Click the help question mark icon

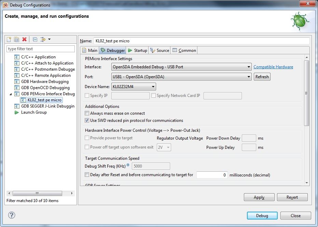click(12, 215)
